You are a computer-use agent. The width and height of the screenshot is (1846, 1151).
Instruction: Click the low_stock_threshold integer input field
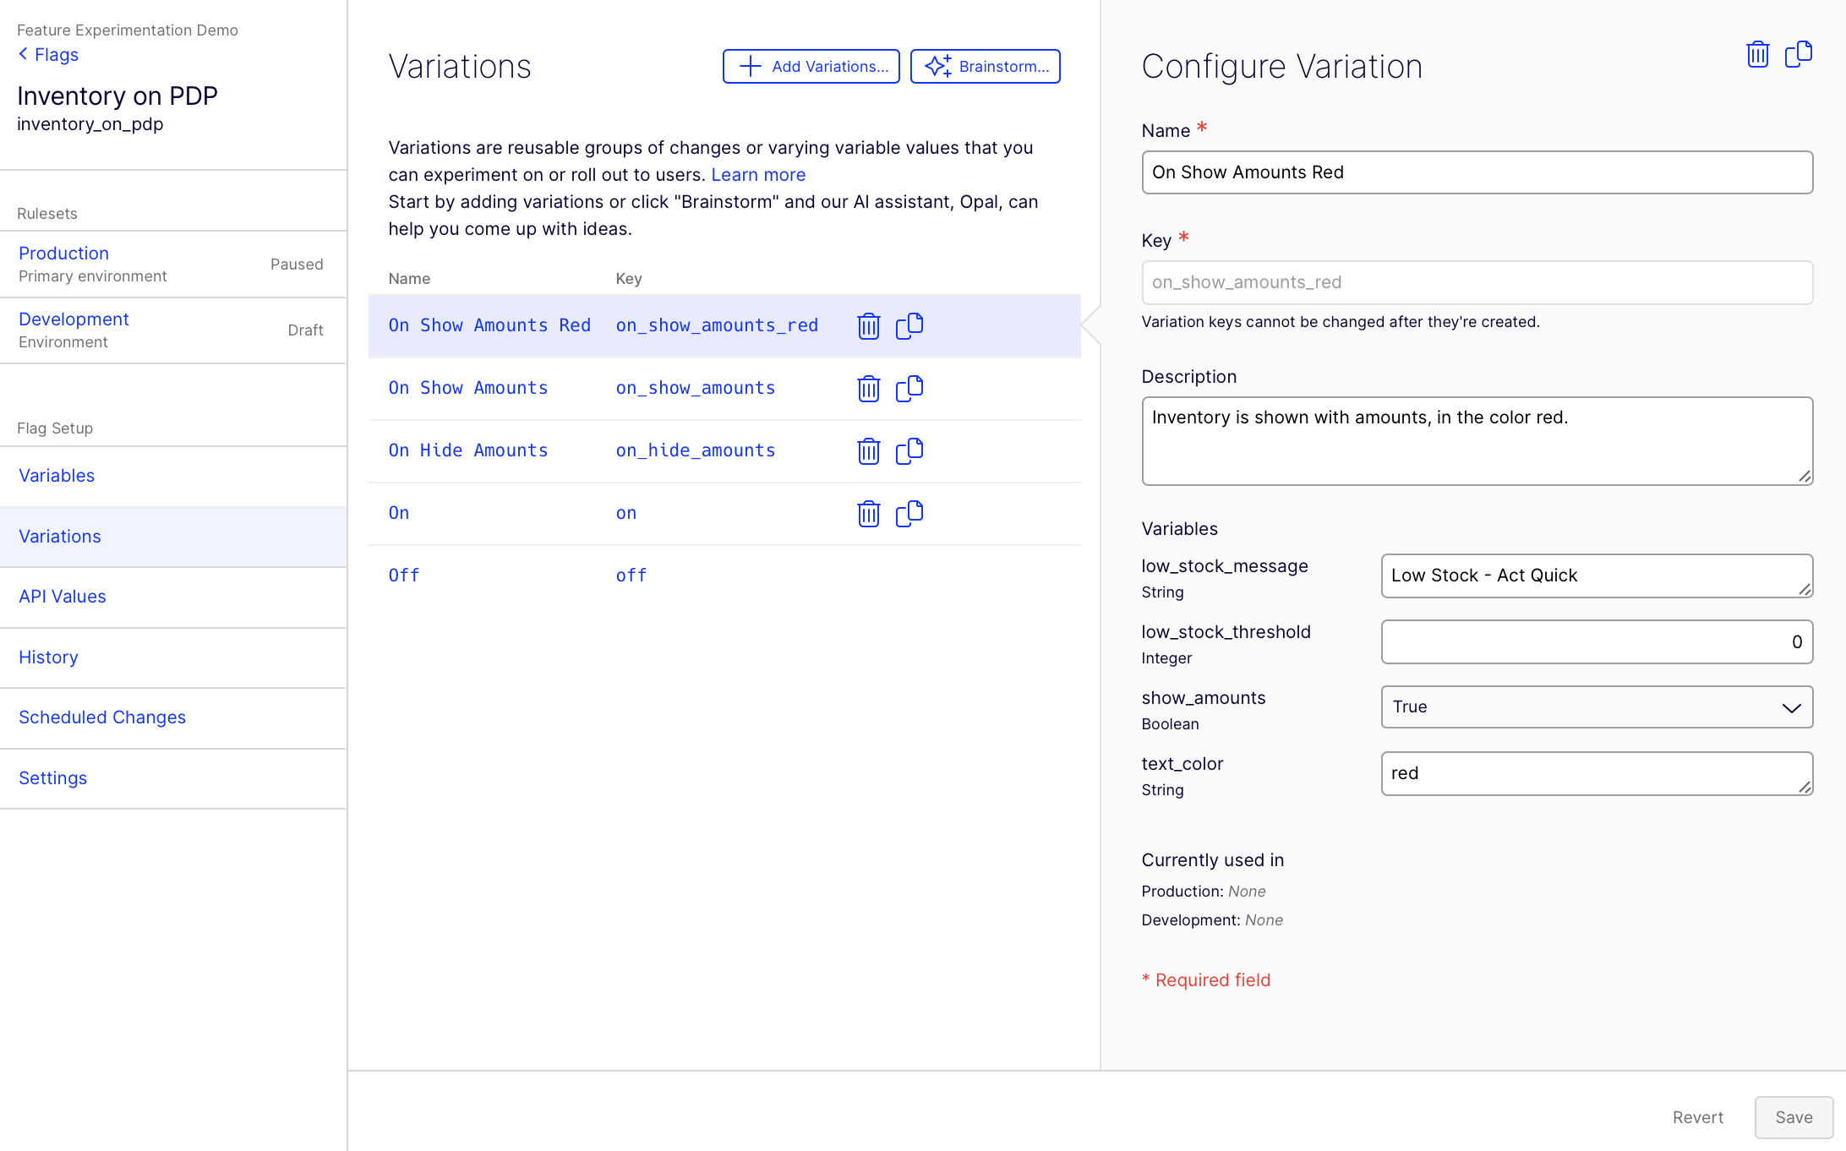(x=1597, y=641)
